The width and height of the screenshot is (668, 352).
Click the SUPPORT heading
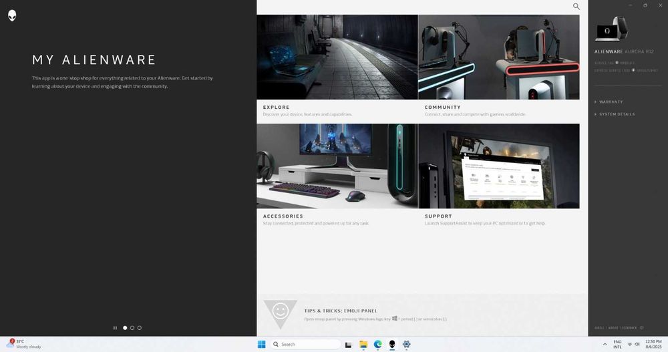coord(438,216)
